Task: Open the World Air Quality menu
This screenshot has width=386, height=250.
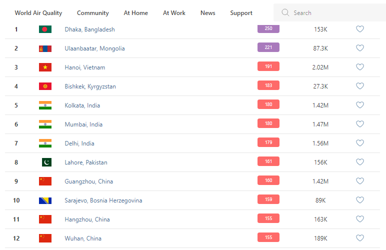Action: coord(38,13)
